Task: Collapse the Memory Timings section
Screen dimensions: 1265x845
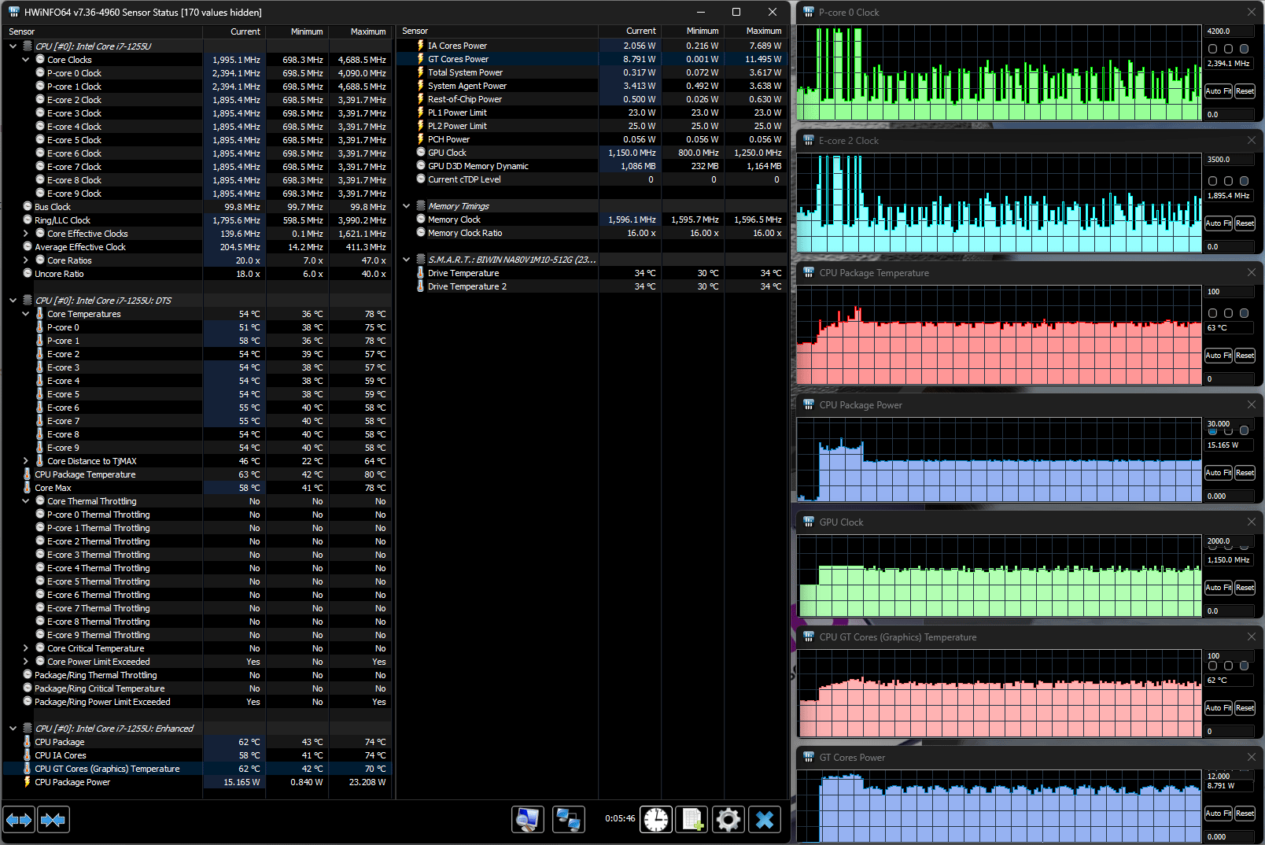Action: (x=407, y=206)
